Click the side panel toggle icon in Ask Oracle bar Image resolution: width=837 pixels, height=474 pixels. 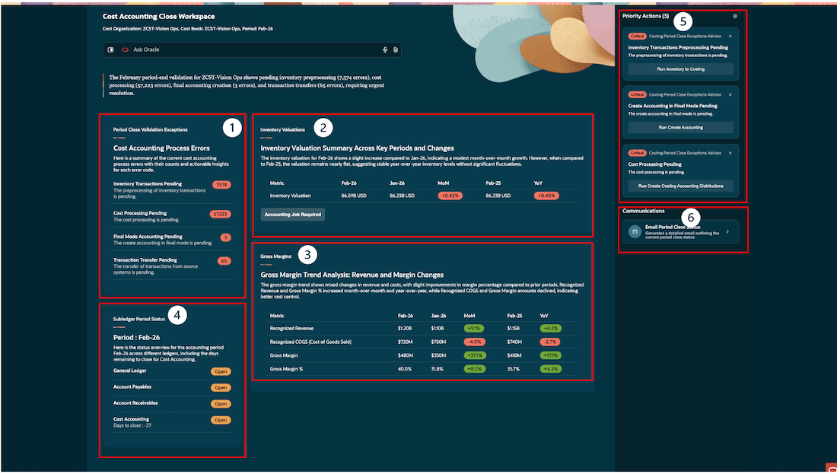[110, 49]
